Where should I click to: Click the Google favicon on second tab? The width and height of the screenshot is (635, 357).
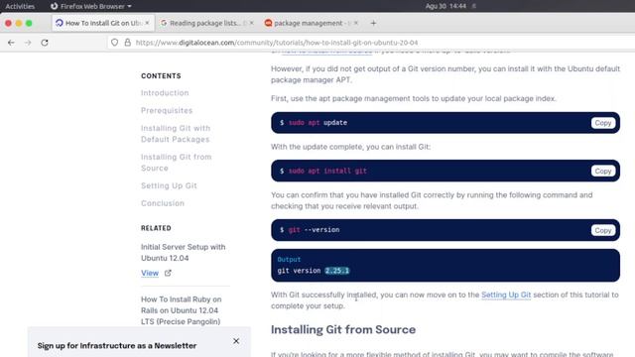point(164,23)
